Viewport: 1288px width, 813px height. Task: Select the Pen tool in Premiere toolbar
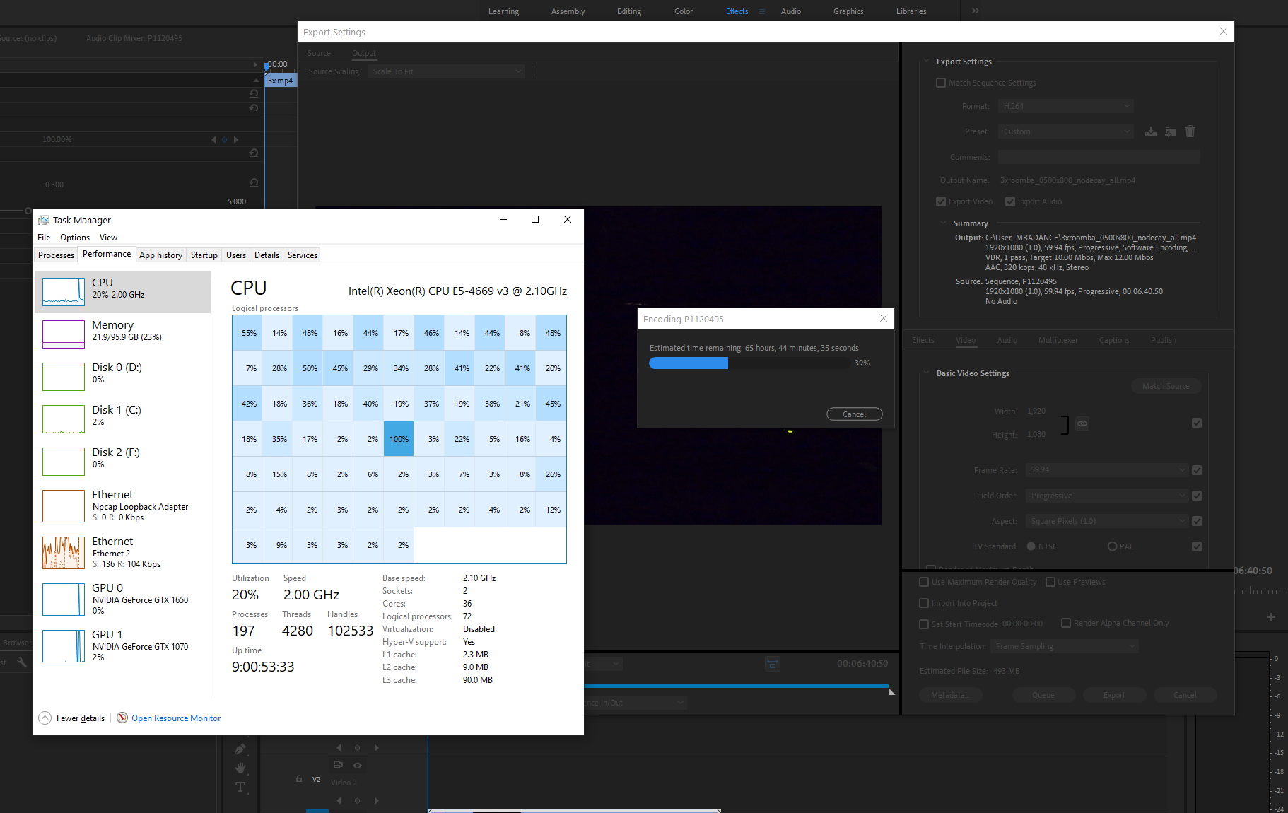click(240, 749)
